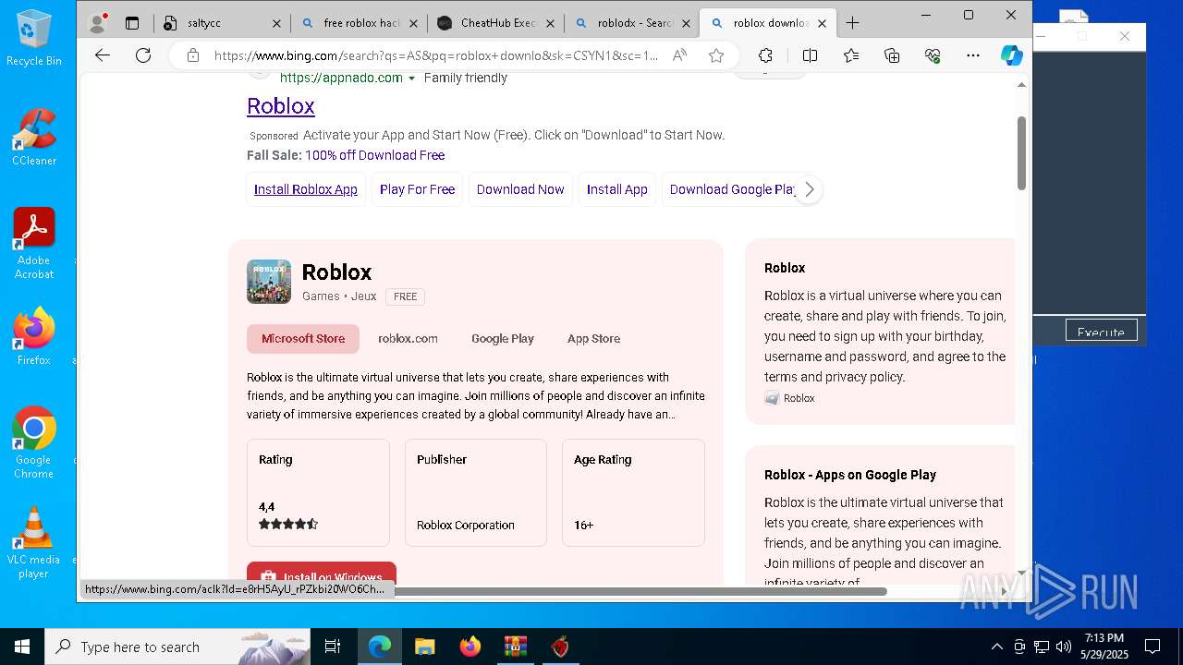
Task: Open the VLC media player shortcut
Action: (x=34, y=542)
